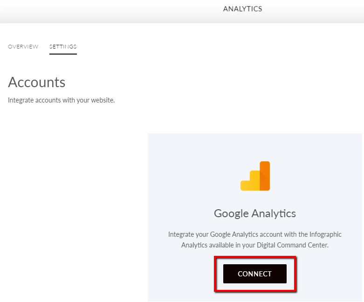Click the Google Analytics card title
This screenshot has width=364, height=302.
coord(254,213)
